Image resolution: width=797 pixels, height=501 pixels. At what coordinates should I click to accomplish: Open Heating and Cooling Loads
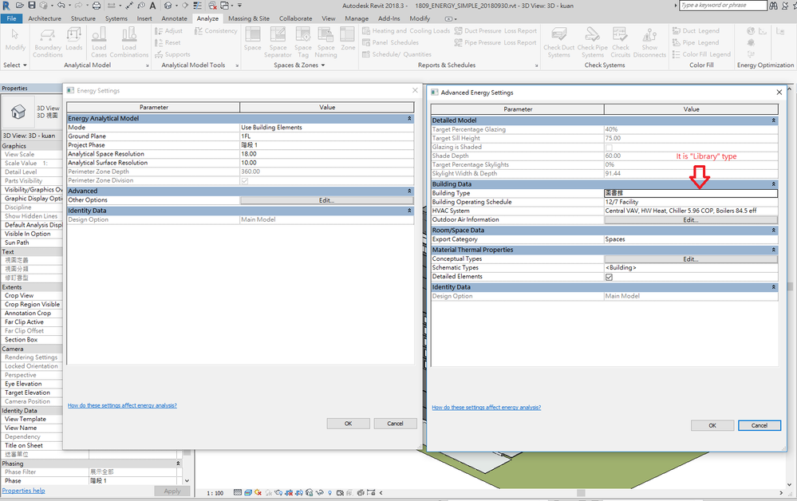[405, 31]
